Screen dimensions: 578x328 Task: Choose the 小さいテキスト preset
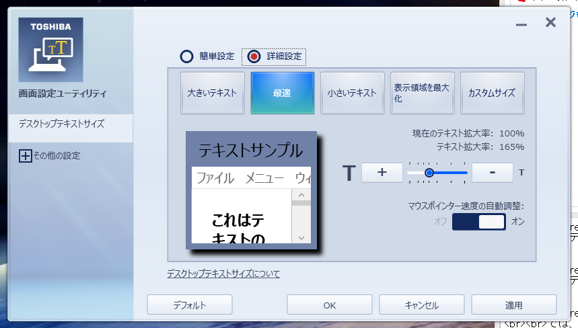click(x=353, y=93)
